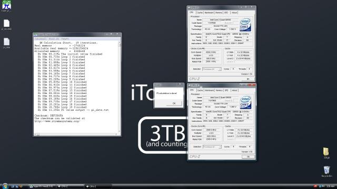Click the Super PI window title icon
The width and height of the screenshot is (337, 189).
click(35, 35)
